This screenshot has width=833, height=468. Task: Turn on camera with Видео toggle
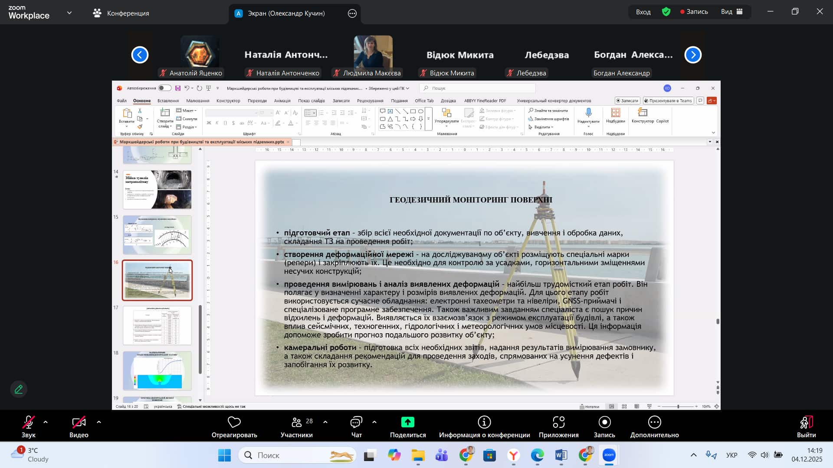(79, 422)
